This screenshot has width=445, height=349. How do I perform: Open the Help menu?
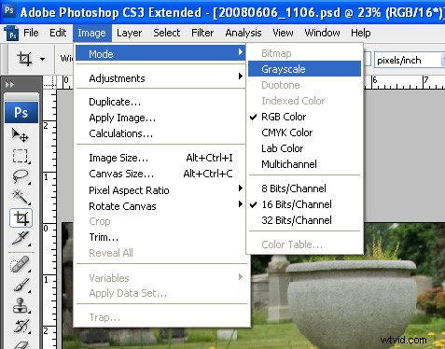pyautogui.click(x=361, y=33)
